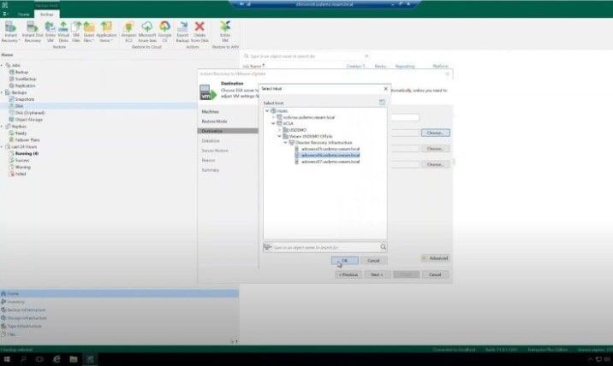Open the Application Items ribbon menu

[106, 32]
